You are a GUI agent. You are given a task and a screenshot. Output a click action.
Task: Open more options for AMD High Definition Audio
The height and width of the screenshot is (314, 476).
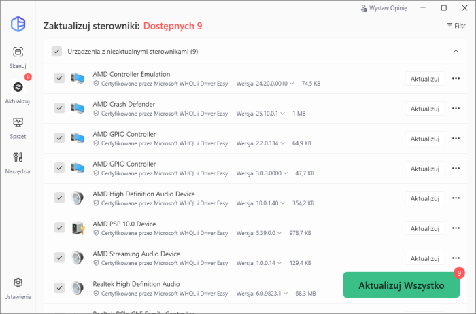tap(456, 198)
